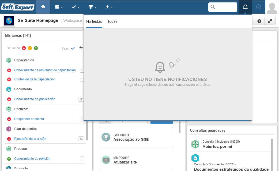Click the Plan de acción category icon
This screenshot has height=171, width=279.
click(9, 129)
